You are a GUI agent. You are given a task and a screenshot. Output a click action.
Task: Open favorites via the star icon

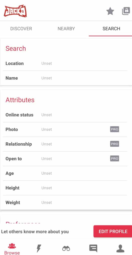[110, 11]
